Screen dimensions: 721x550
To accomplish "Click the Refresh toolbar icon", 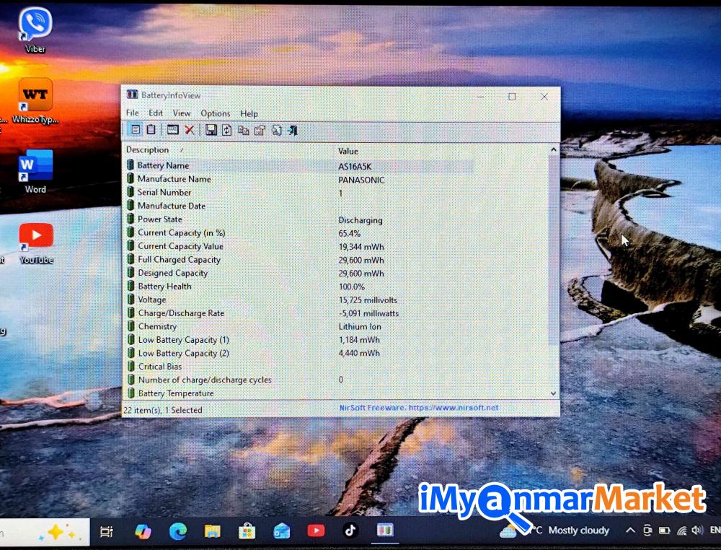I will click(x=226, y=130).
